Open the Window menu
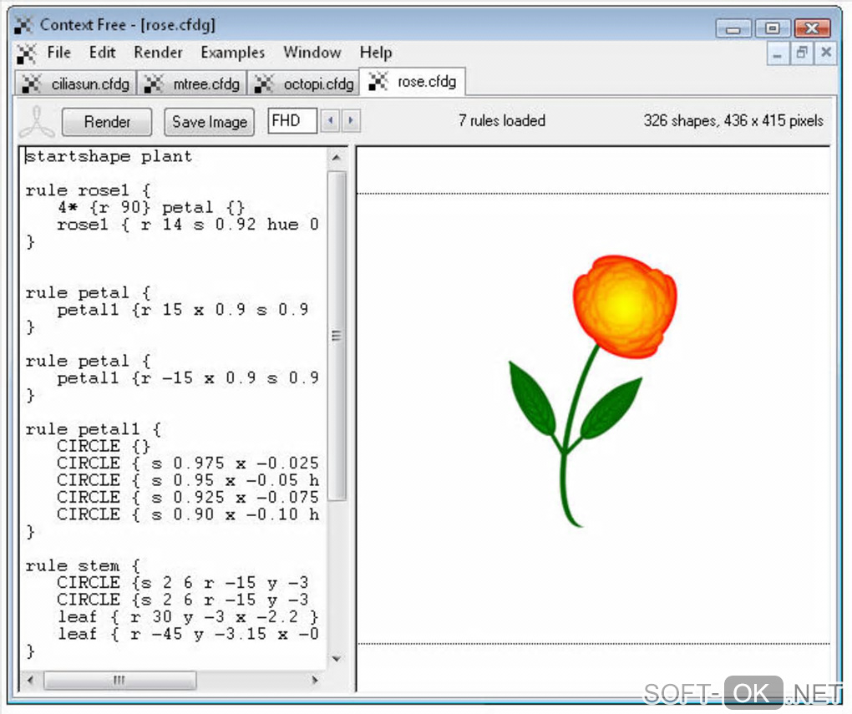 point(312,52)
